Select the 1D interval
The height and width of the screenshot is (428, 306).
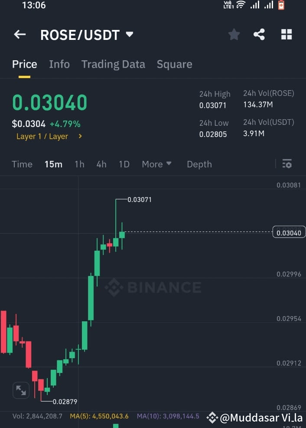click(x=124, y=164)
